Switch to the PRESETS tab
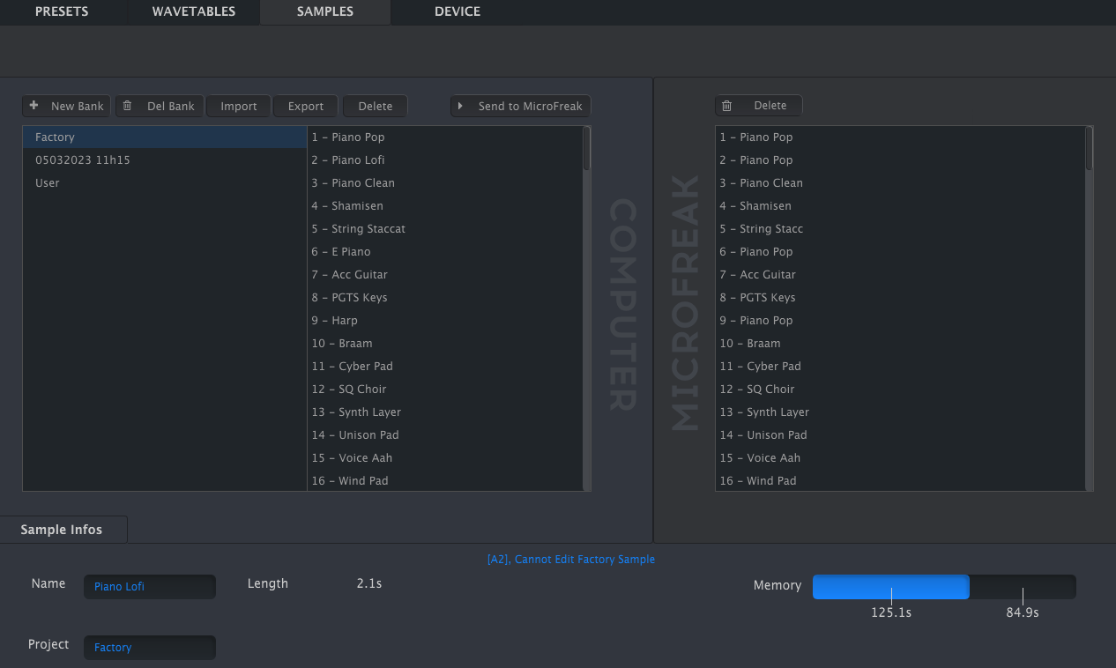The image size is (1116, 668). pyautogui.click(x=62, y=11)
